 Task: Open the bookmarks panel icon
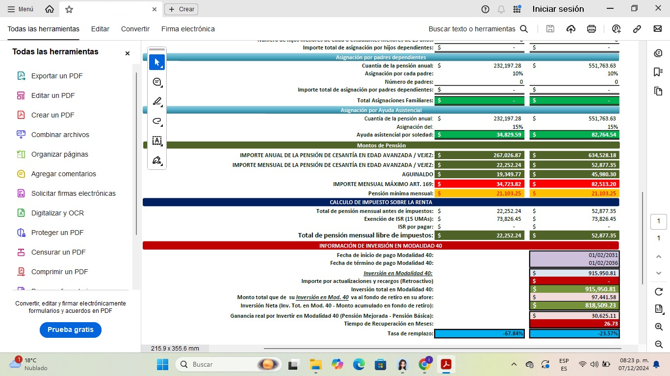point(658,72)
